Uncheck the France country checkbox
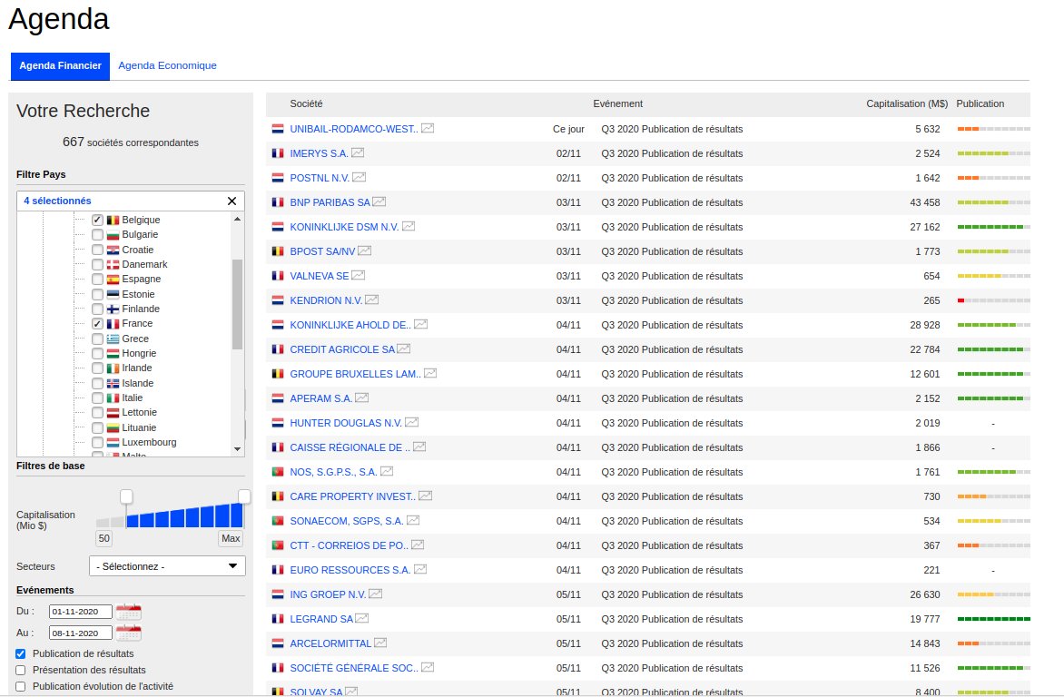Image resolution: width=1064 pixels, height=697 pixels. coord(98,324)
